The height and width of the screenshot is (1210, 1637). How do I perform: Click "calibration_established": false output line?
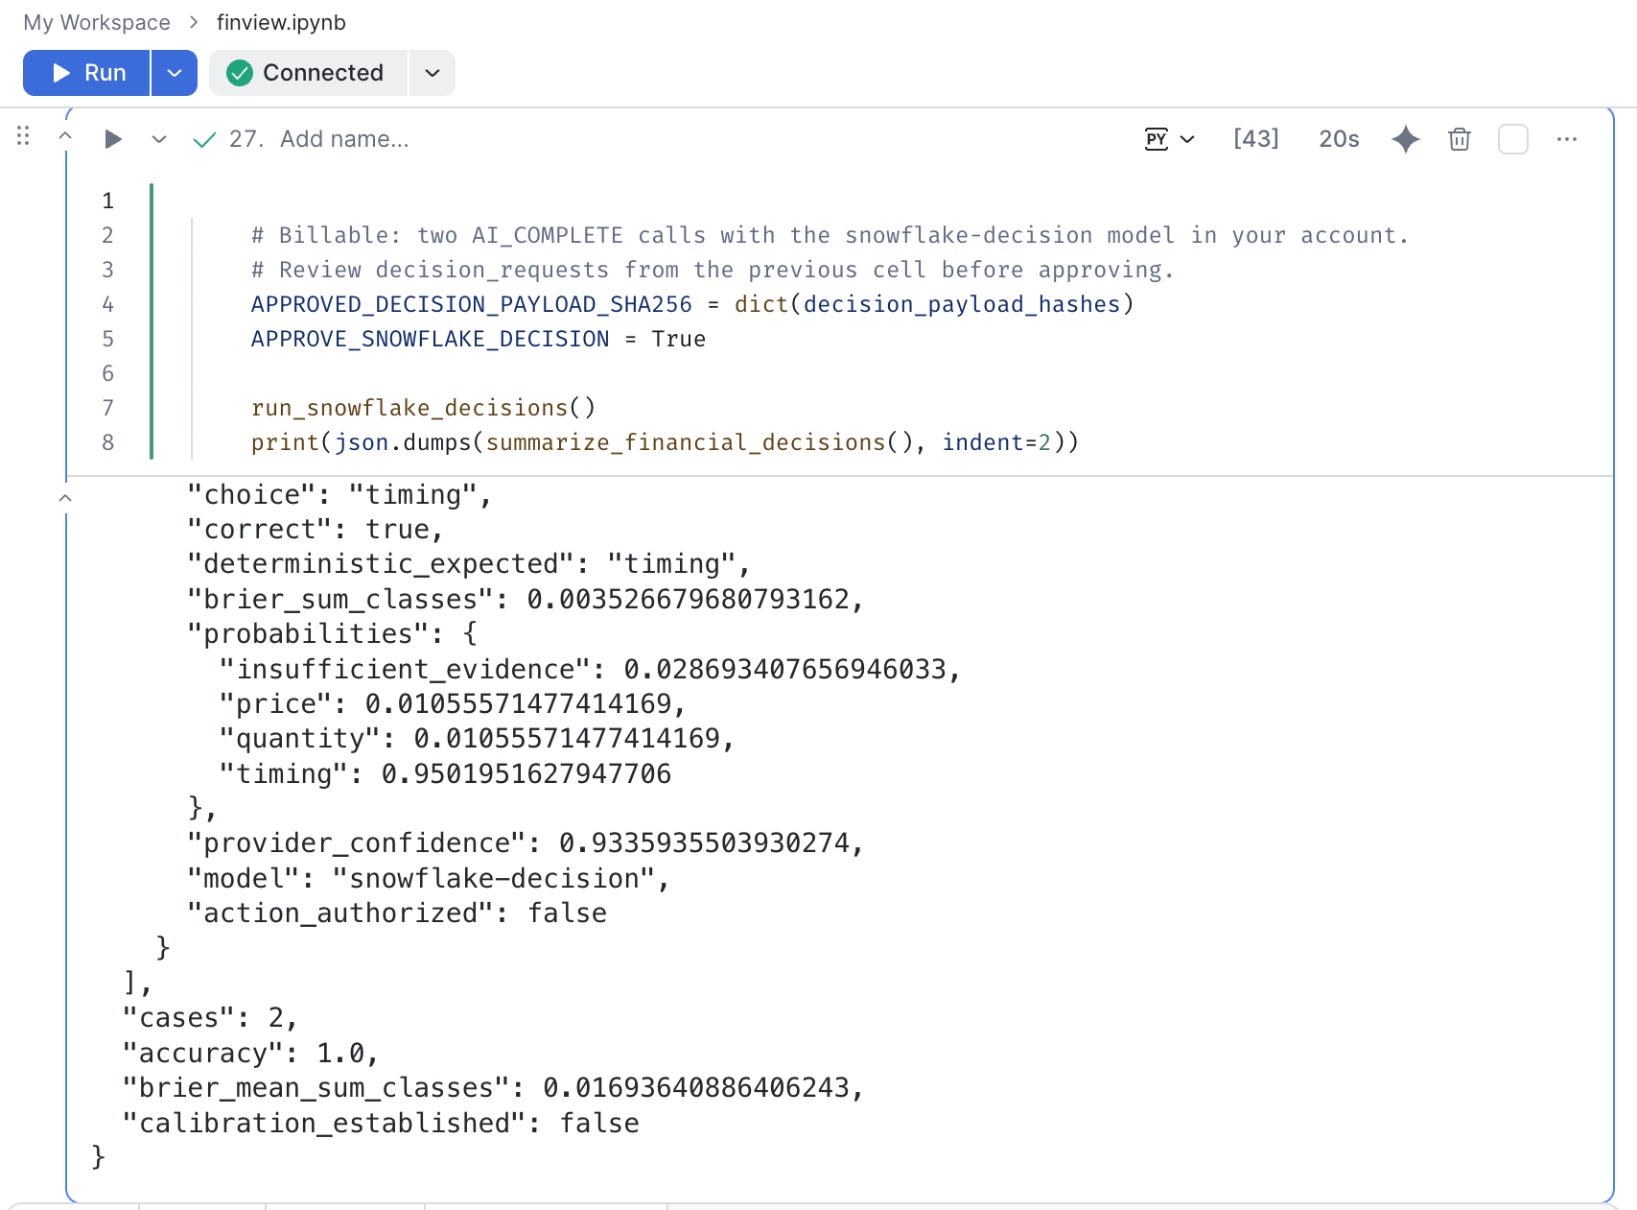coord(381,1123)
